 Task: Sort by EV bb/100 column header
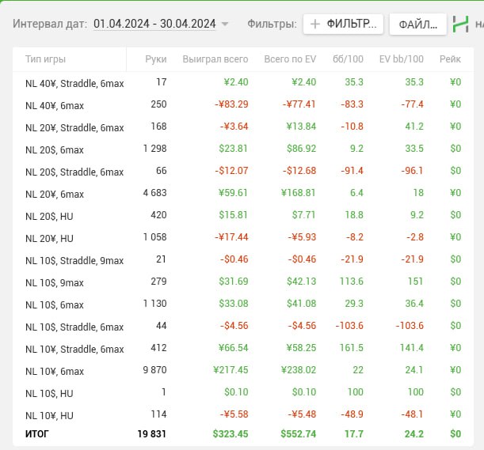coord(402,59)
